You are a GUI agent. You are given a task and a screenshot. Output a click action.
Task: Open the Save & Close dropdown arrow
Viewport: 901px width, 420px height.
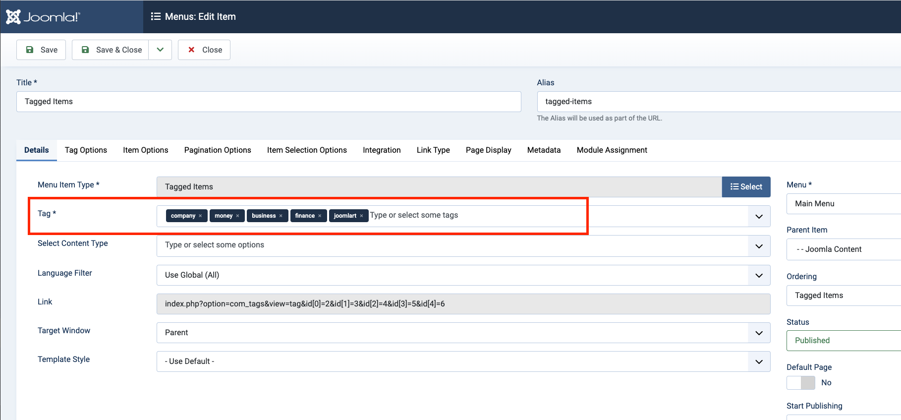(160, 50)
